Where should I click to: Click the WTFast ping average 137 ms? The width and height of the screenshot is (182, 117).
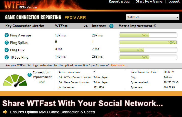60,35
